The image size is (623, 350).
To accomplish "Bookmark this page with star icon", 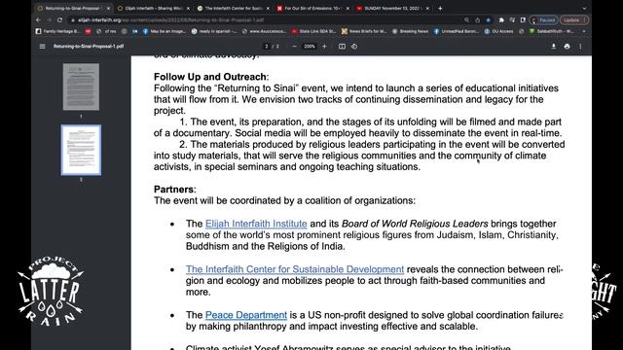I will point(489,19).
